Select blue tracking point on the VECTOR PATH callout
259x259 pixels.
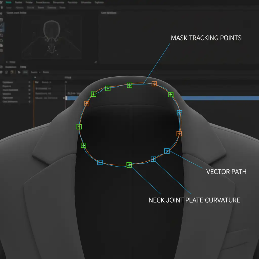167,151
